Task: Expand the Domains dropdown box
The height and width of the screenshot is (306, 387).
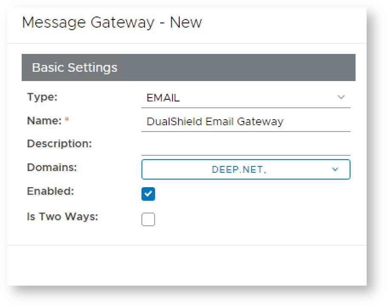Action: [x=246, y=169]
